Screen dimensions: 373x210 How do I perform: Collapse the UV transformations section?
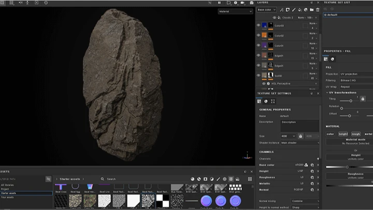[327, 93]
